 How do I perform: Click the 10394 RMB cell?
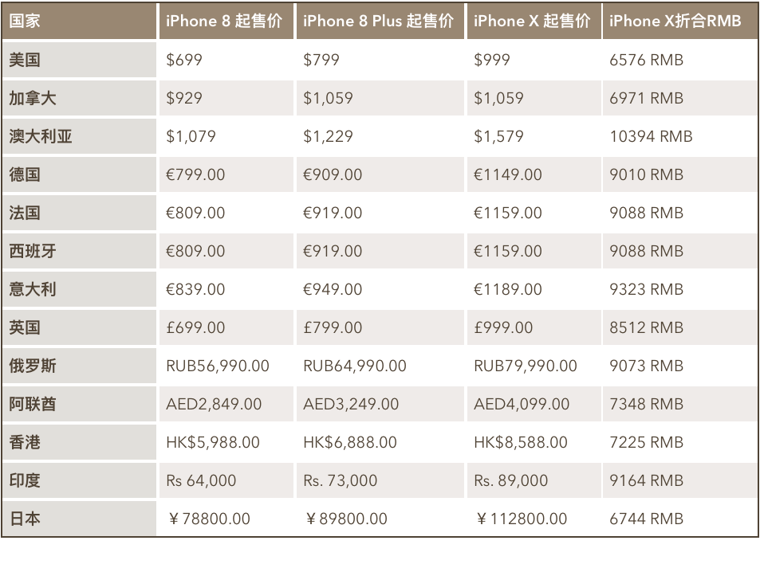pos(651,136)
